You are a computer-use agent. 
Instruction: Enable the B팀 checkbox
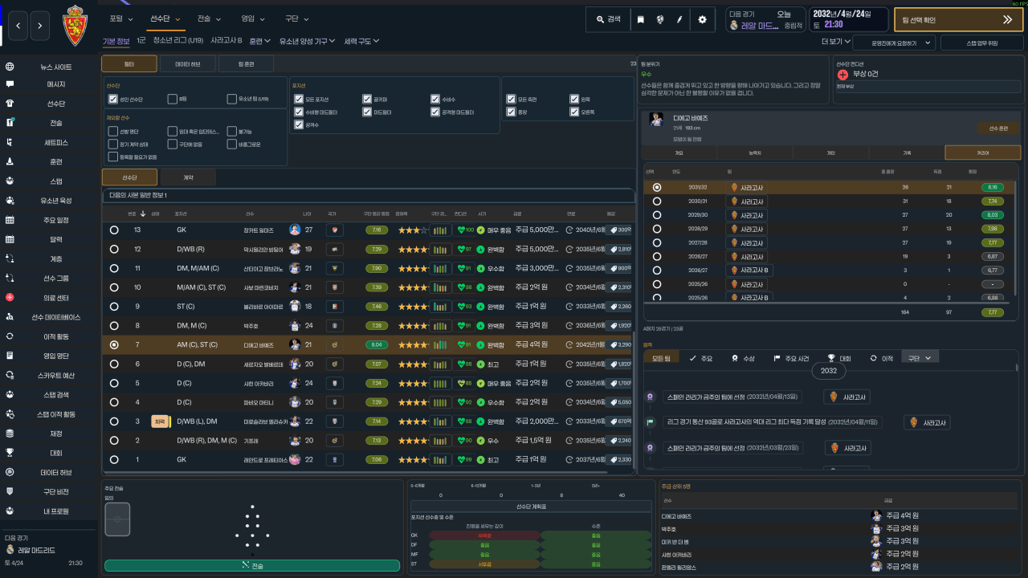pyautogui.click(x=173, y=100)
